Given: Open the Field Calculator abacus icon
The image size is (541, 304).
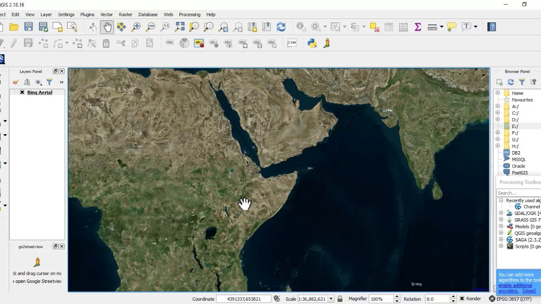Looking at the screenshot, I should tap(403, 27).
